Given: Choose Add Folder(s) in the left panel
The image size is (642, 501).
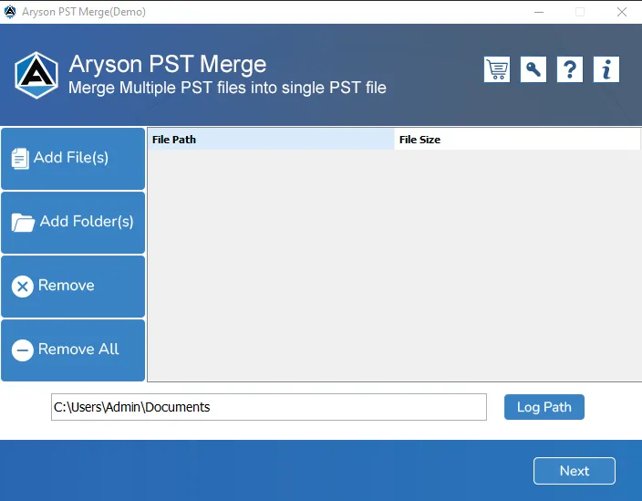Looking at the screenshot, I should coord(73,223).
